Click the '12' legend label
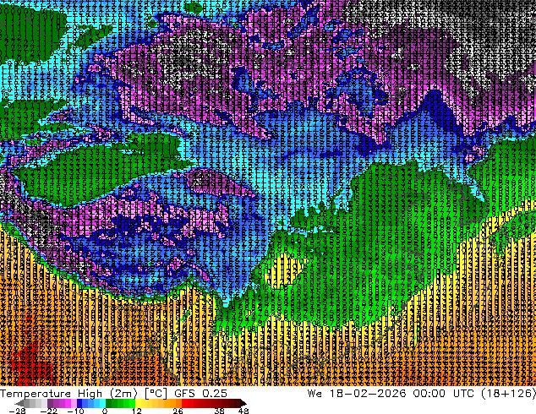 (137, 411)
